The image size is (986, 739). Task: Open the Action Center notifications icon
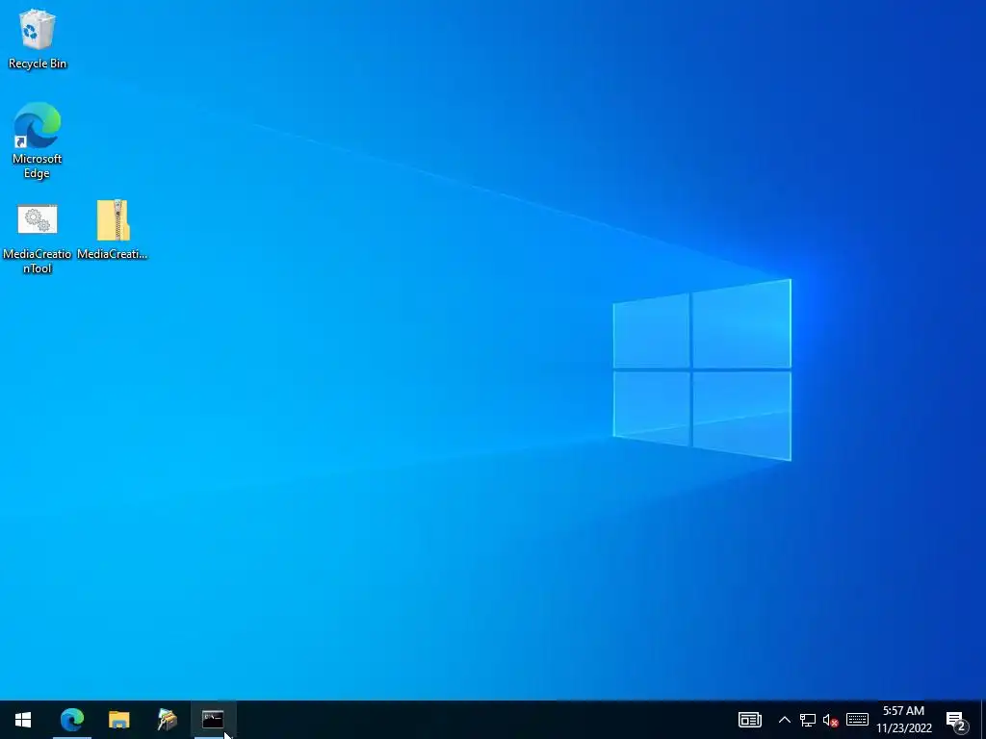click(x=956, y=720)
